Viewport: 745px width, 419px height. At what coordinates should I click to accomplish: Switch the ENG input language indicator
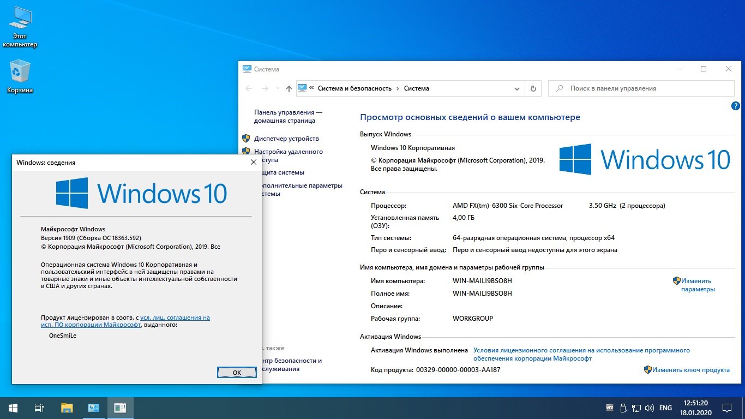tap(665, 408)
